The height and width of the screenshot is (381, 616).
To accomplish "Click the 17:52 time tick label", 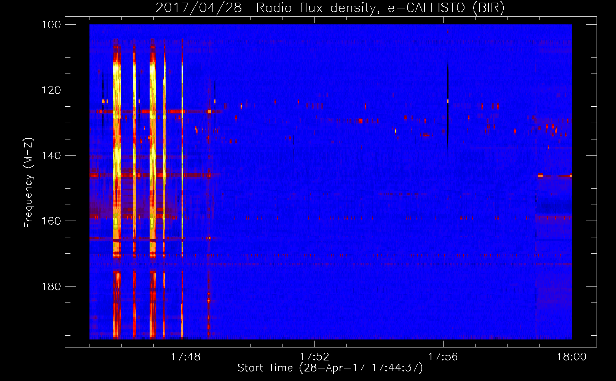I will [314, 357].
